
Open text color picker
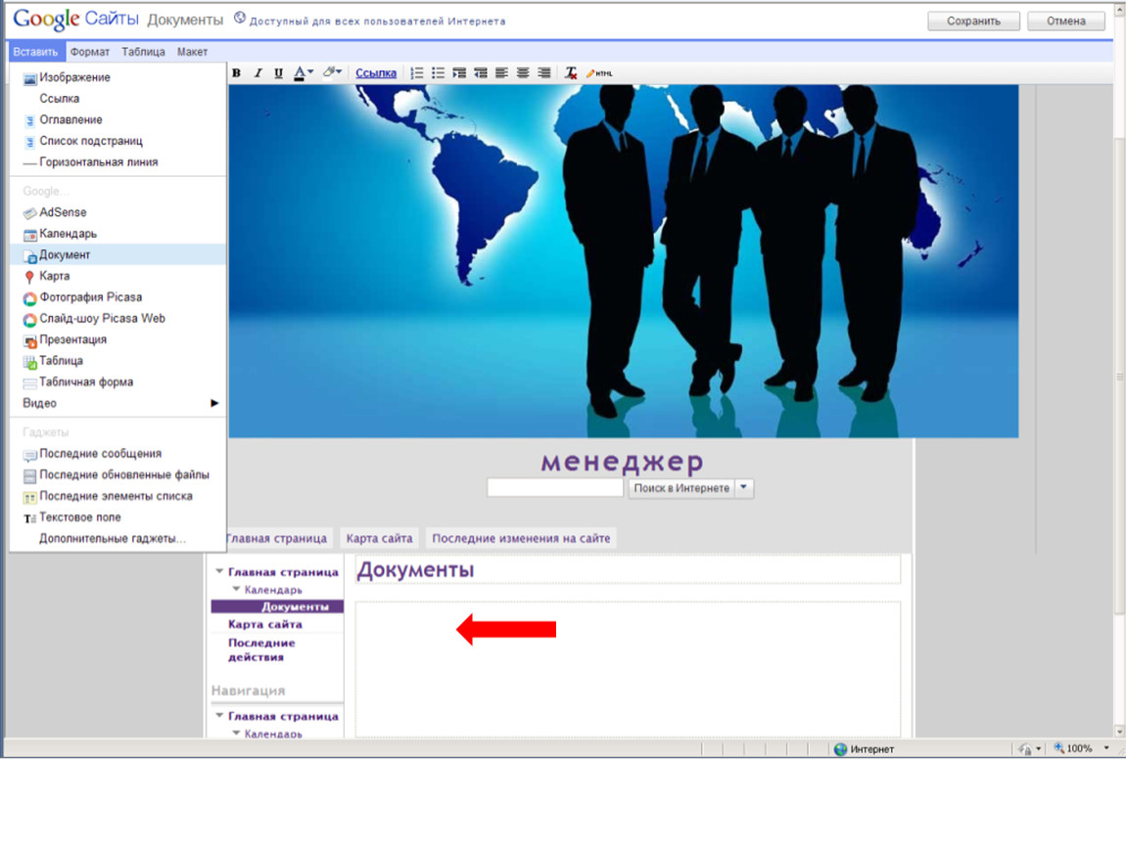304,72
